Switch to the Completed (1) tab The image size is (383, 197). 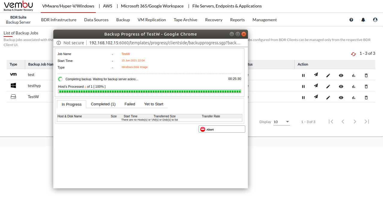click(103, 104)
